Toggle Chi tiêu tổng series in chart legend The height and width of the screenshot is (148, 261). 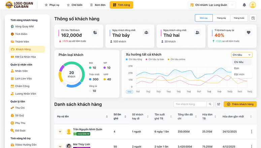coord(133,59)
